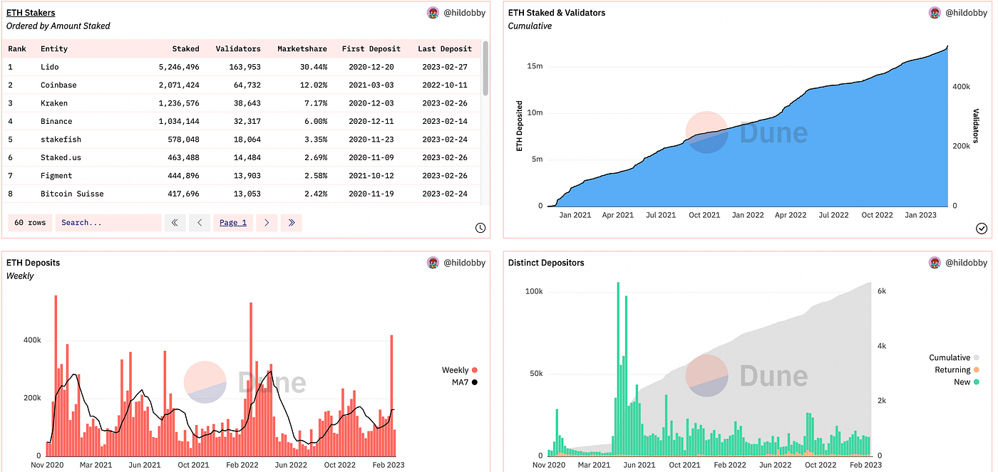Screen dimensions: 998x472
Task: Sort table by Marketshare column
Action: pyautogui.click(x=302, y=49)
